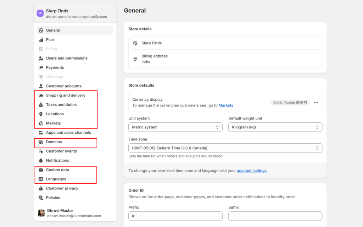This screenshot has height=227, width=363.
Task: Click the Markets globe icon
Action: coord(41,123)
